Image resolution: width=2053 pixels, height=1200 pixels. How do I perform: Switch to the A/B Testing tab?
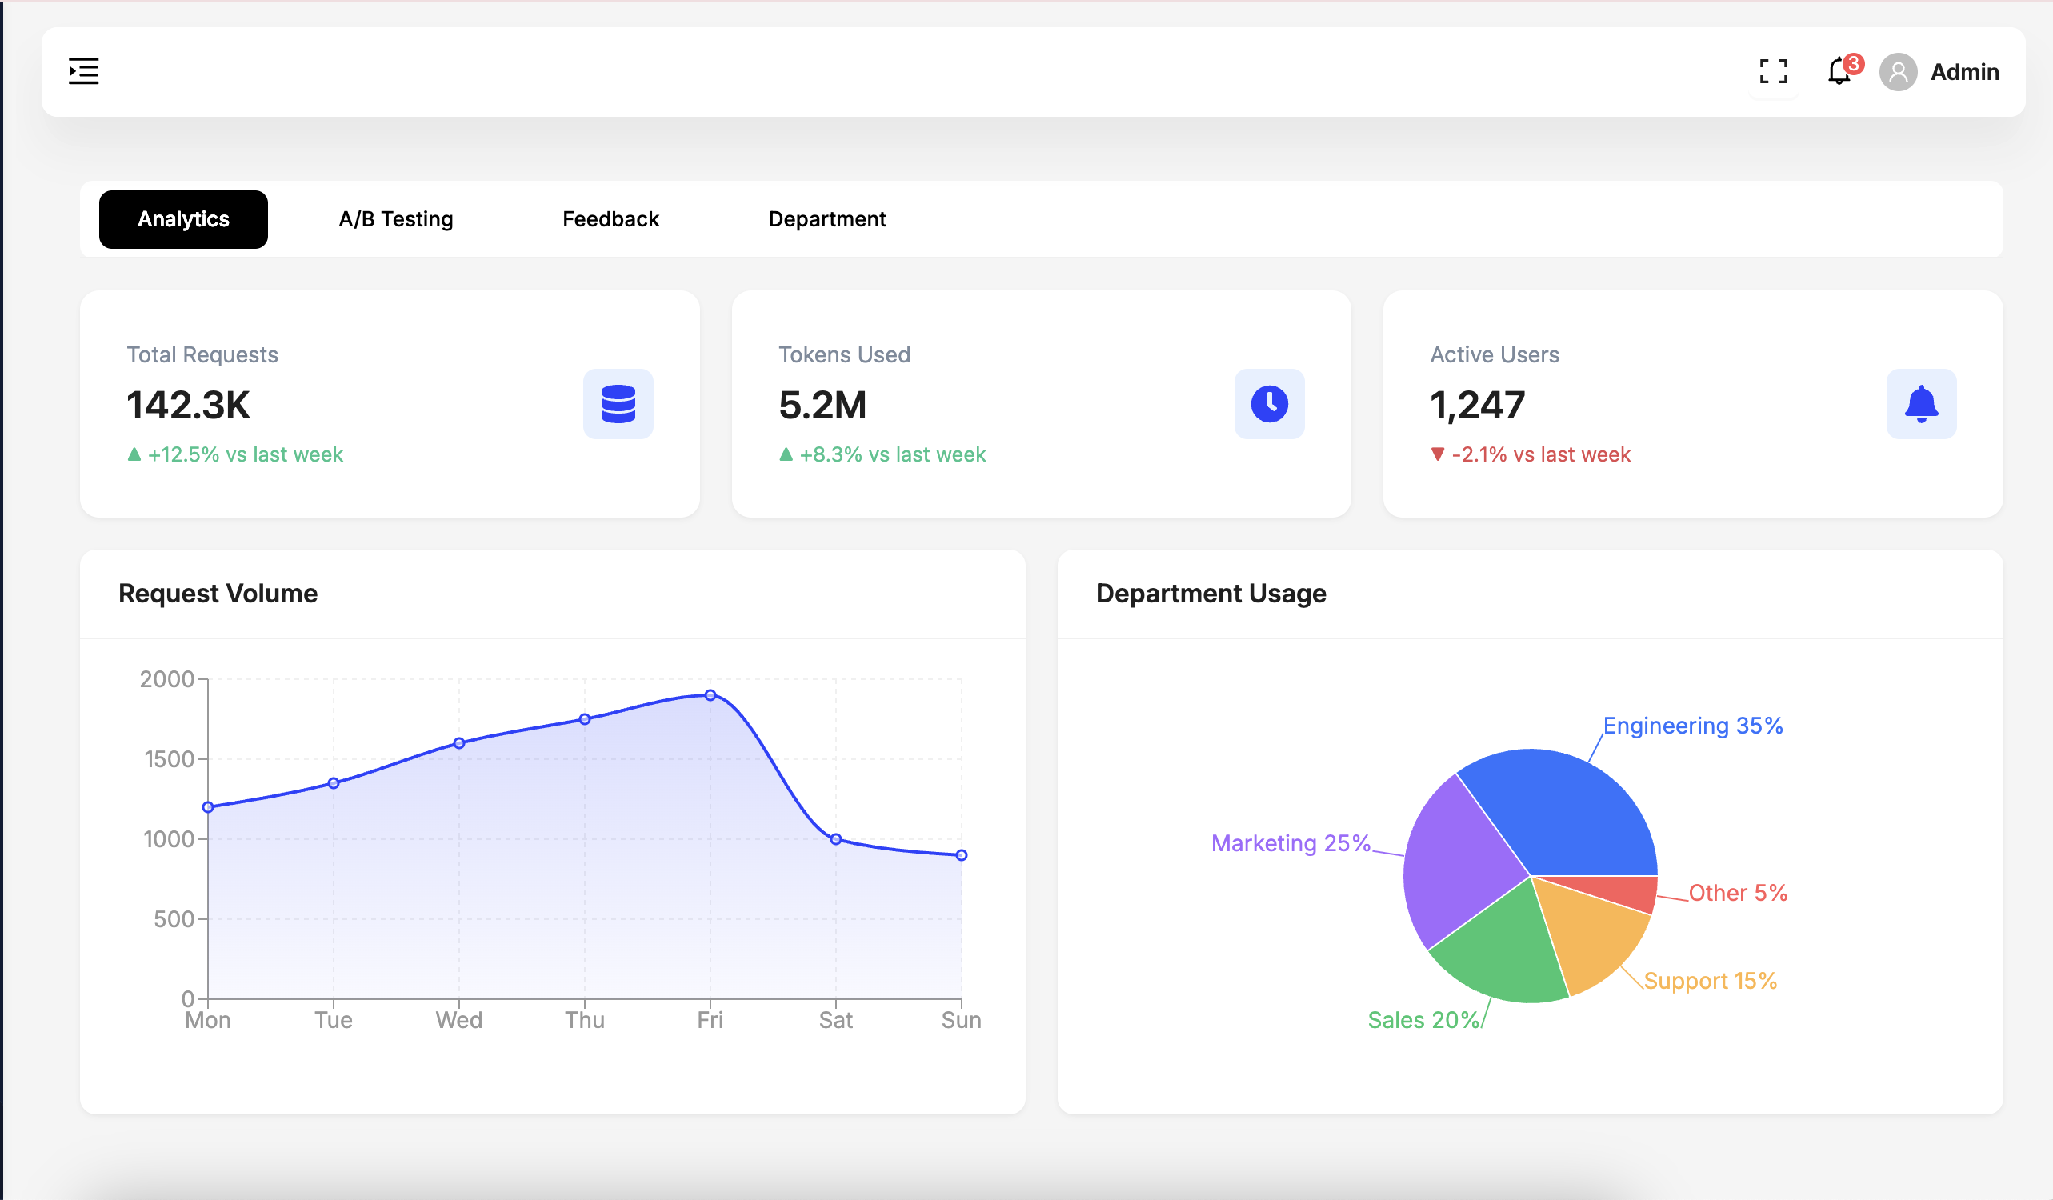tap(396, 219)
